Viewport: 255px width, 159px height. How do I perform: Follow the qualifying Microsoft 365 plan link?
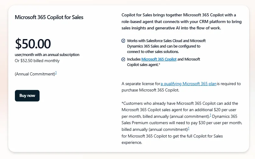click(189, 84)
